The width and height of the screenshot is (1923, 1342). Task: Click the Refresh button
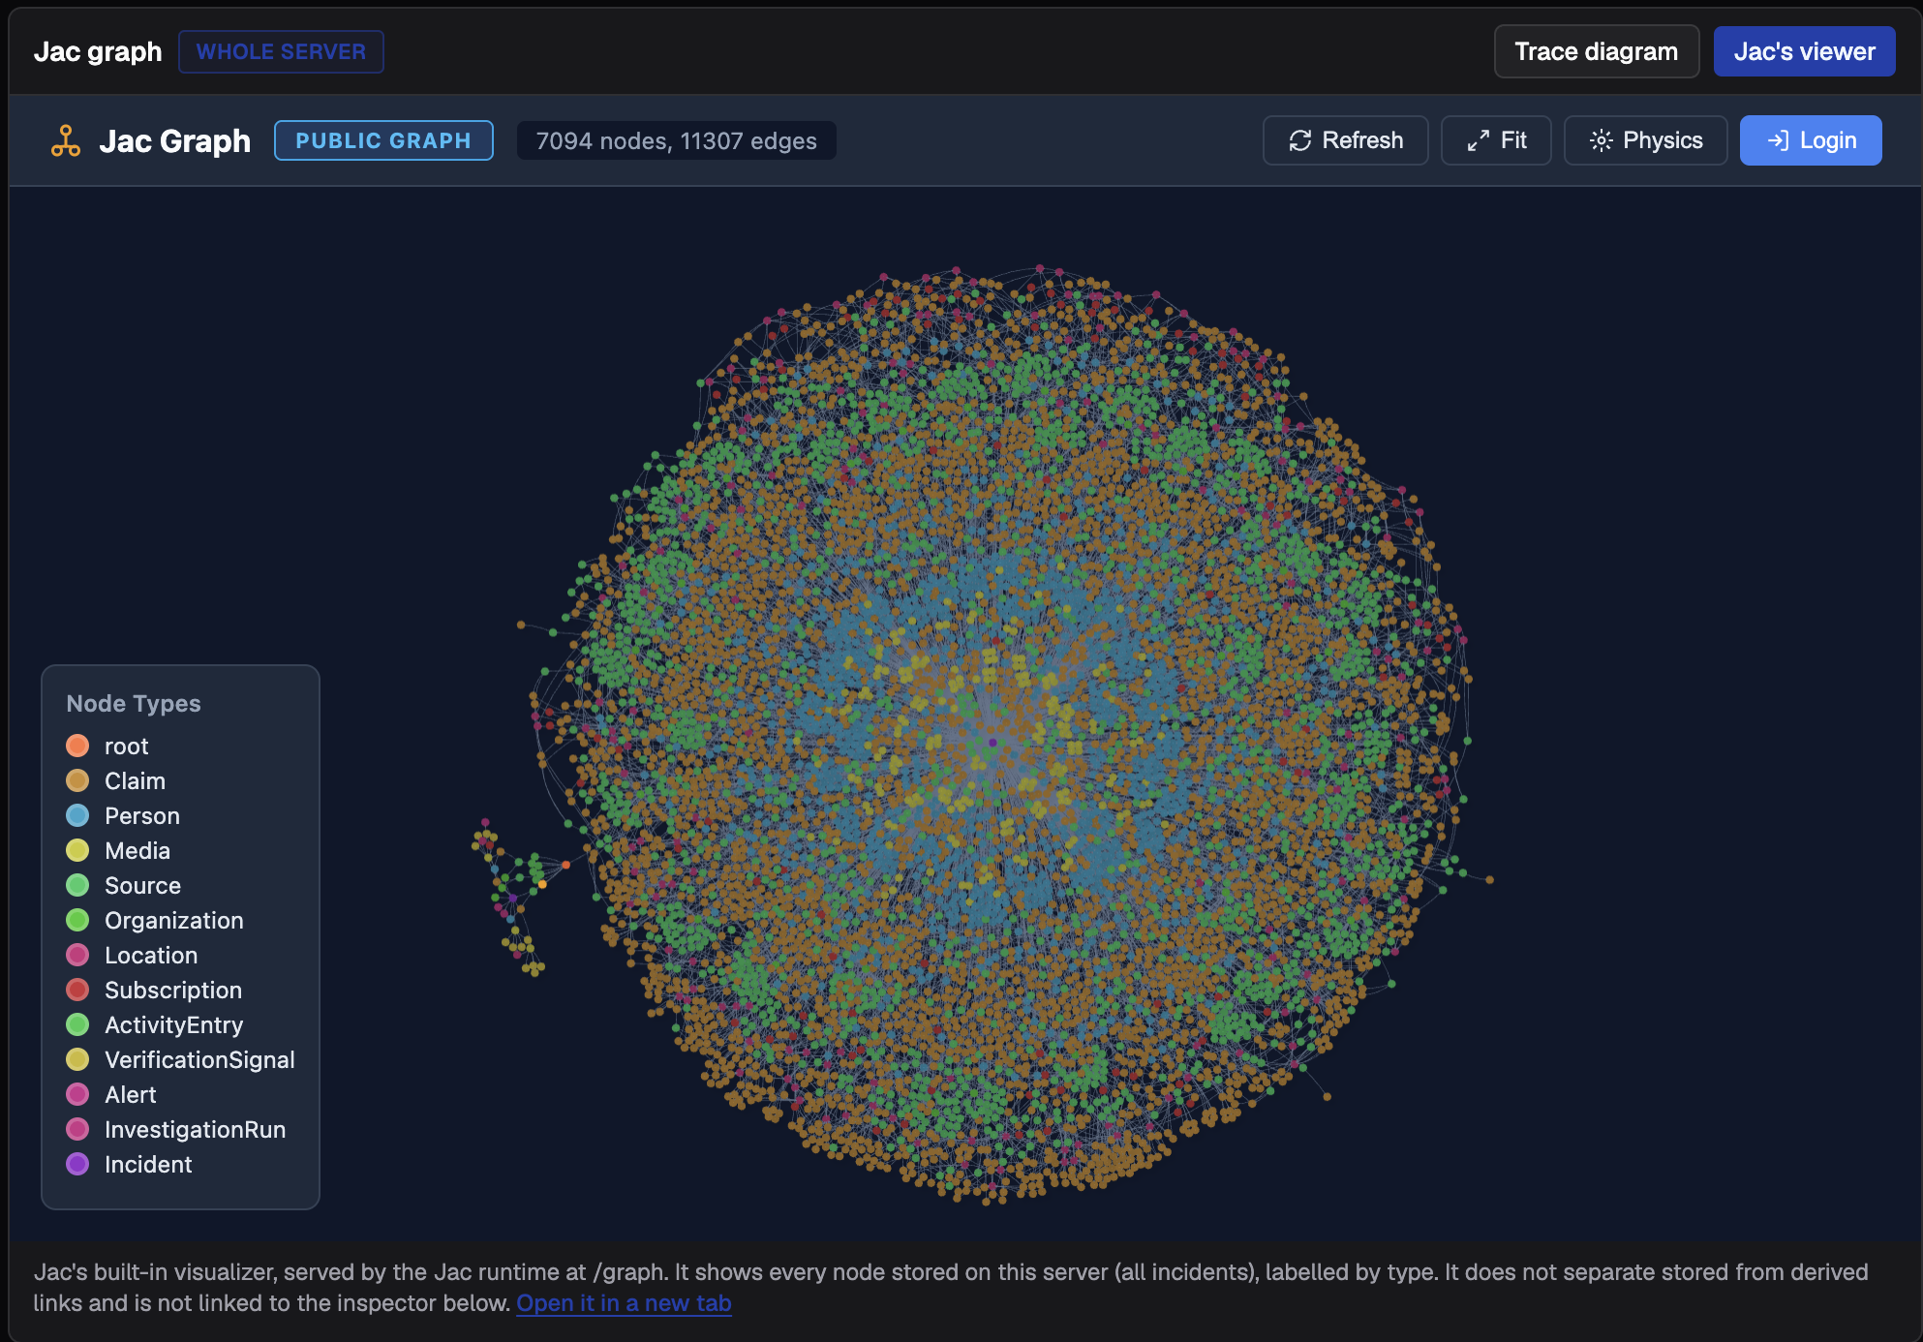click(x=1345, y=140)
